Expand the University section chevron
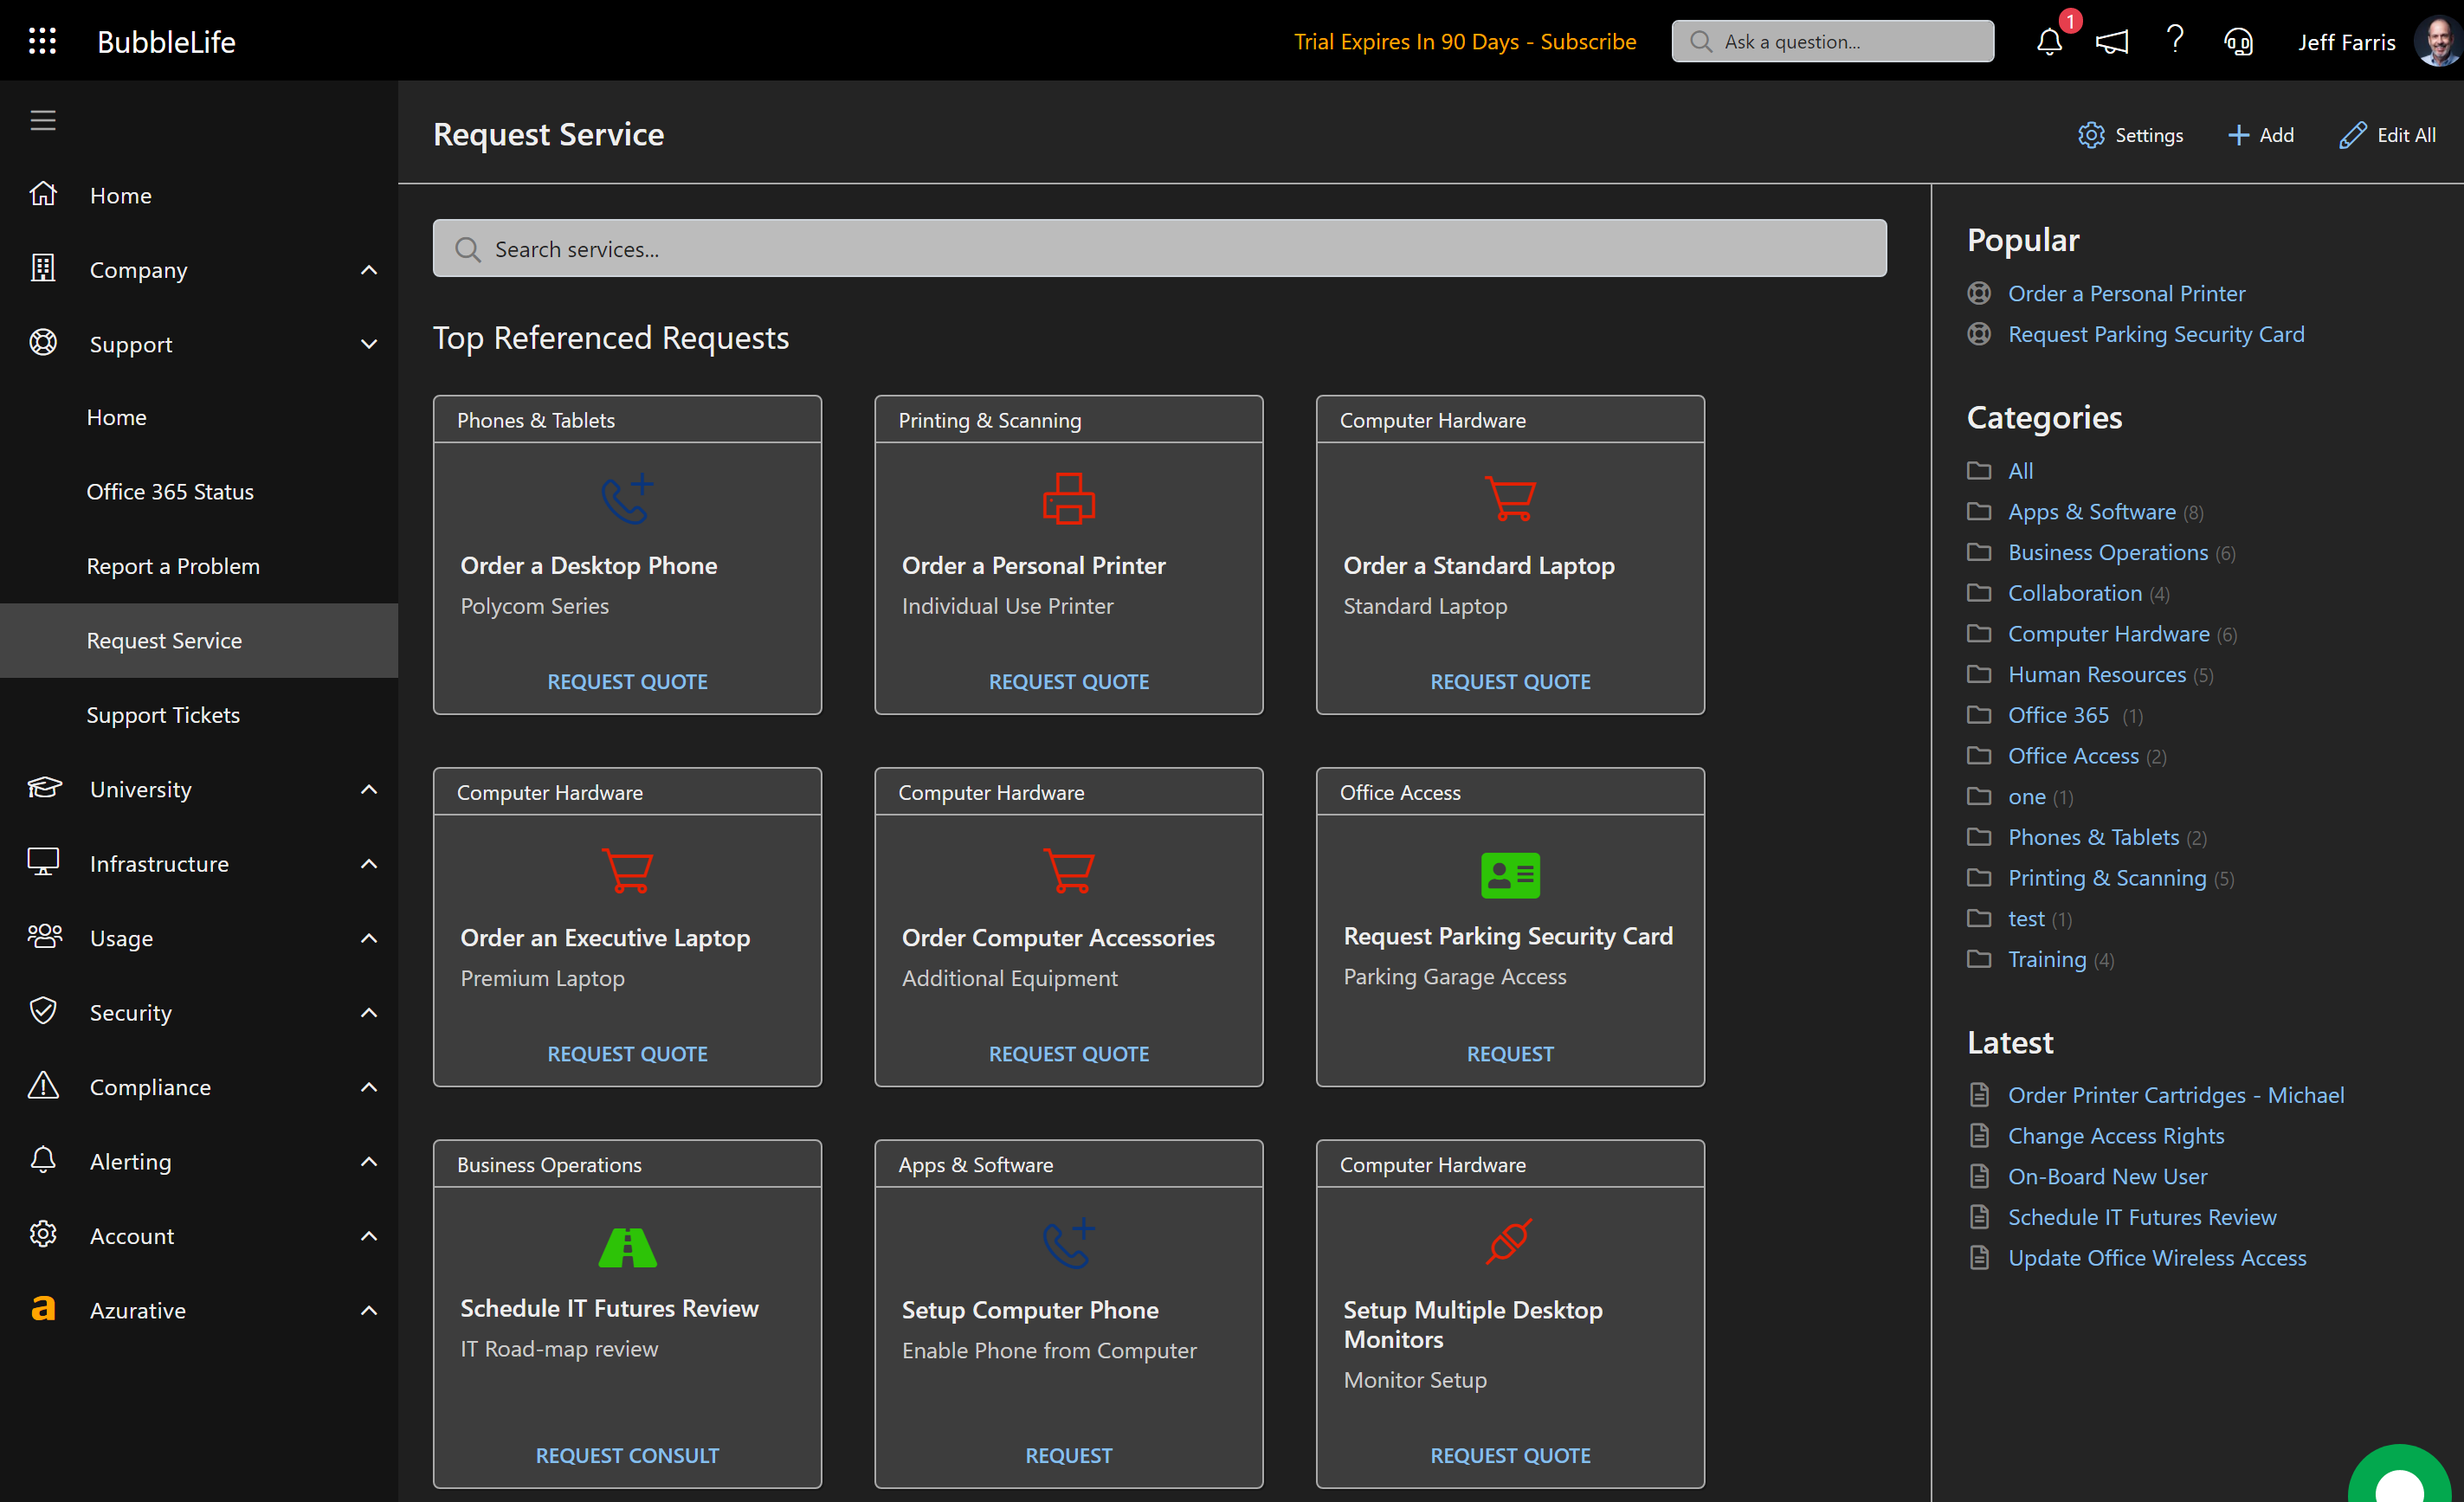The image size is (2464, 1502). click(369, 789)
